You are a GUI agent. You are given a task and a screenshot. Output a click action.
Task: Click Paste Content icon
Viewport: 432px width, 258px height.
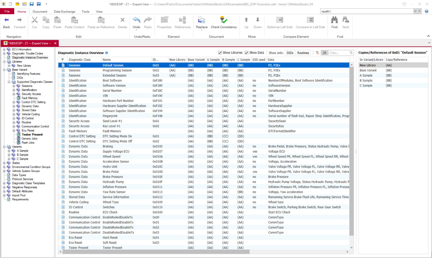pos(75,20)
